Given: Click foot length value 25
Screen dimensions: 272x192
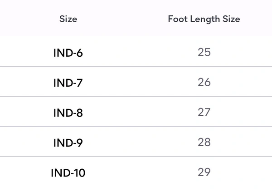Looking at the screenshot, I should tap(204, 52).
